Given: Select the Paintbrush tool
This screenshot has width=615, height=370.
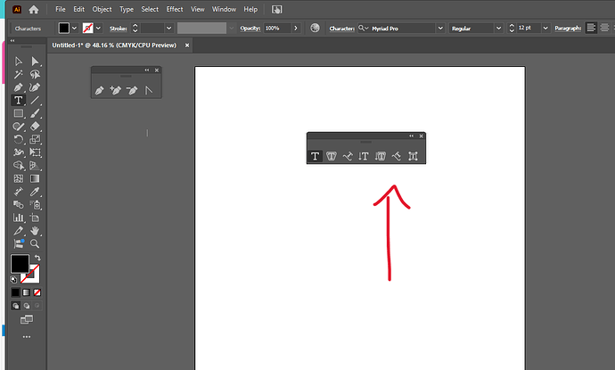Looking at the screenshot, I should click(x=35, y=113).
